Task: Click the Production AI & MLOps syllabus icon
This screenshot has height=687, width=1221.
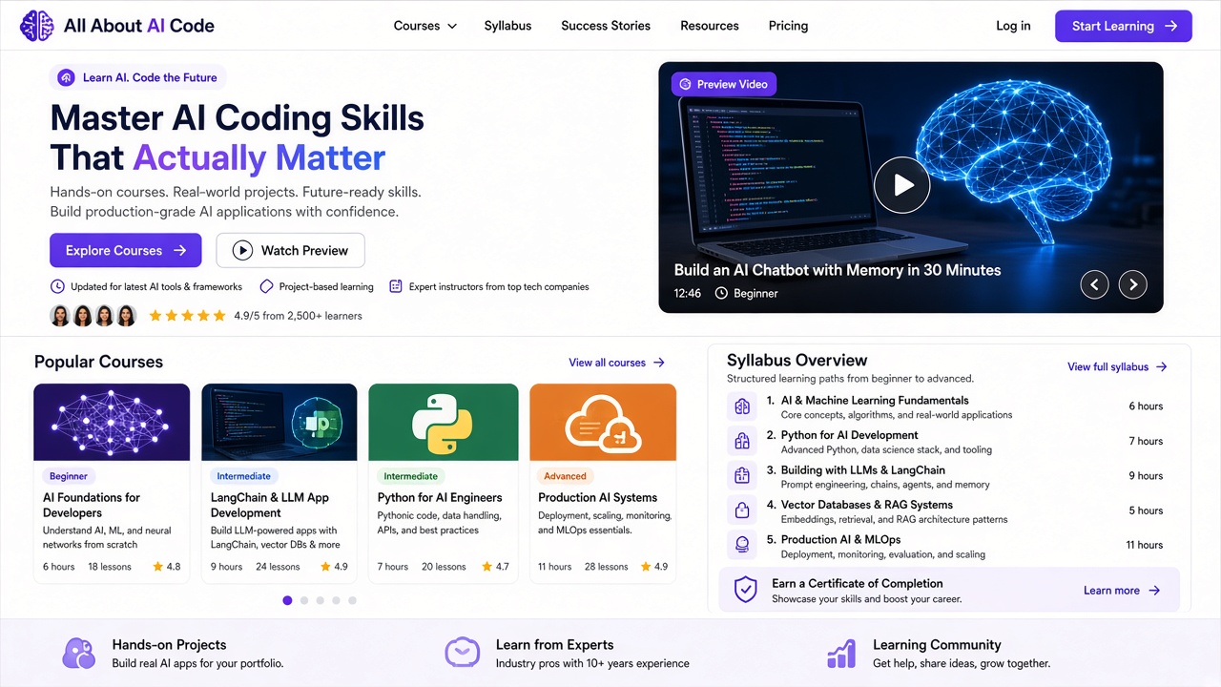Action: pos(741,545)
